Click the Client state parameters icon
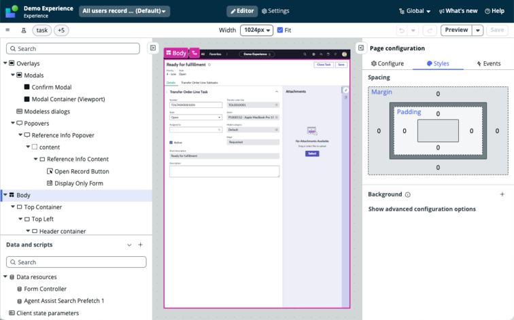Image resolution: width=514 pixels, height=320 pixels. click(12, 313)
